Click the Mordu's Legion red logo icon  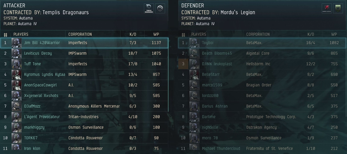pos(327,8)
